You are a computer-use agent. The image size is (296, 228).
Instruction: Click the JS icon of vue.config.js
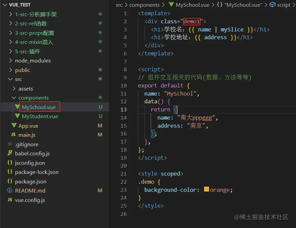(10, 200)
